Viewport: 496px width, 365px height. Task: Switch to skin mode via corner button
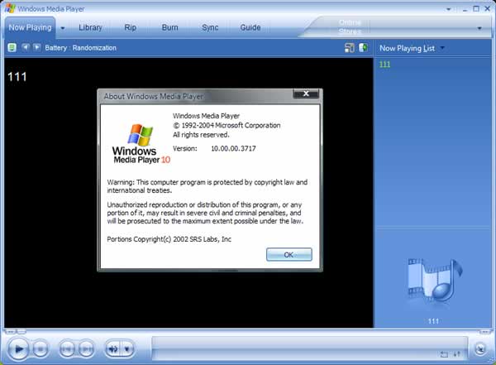pyautogui.click(x=480, y=348)
